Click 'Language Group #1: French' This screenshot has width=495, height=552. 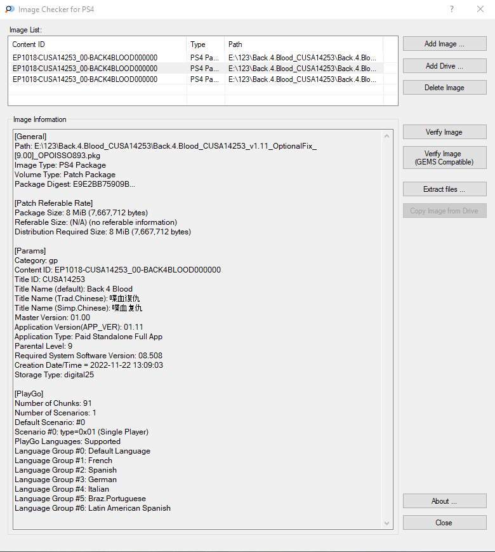point(63,460)
